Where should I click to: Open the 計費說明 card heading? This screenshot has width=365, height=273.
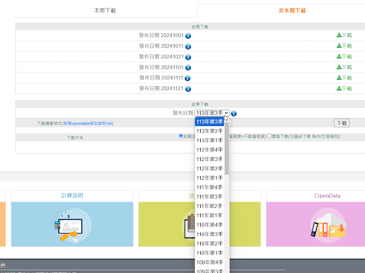[x=72, y=195]
